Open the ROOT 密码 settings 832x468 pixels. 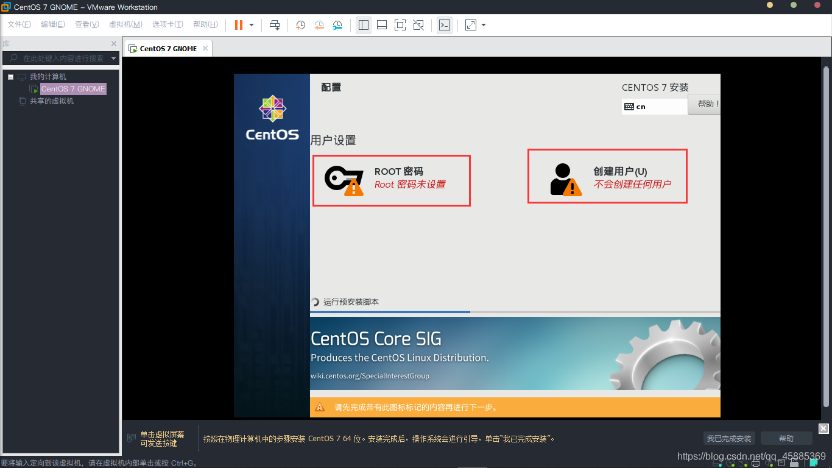[x=392, y=180]
